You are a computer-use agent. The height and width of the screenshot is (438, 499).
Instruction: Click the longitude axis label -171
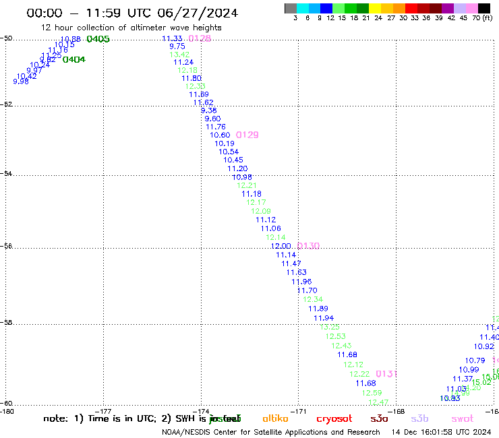298,411
